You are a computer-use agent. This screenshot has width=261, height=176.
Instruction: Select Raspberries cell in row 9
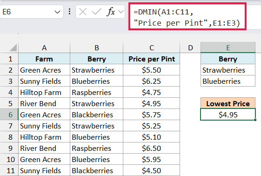click(x=97, y=148)
